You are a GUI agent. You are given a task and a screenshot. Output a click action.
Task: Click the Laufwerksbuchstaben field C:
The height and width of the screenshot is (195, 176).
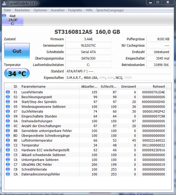point(88,65)
